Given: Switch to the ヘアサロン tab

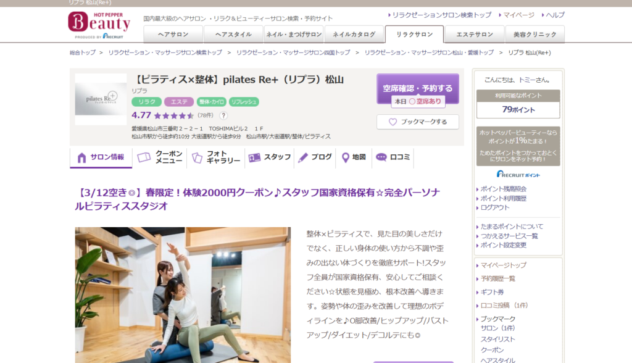Looking at the screenshot, I should pyautogui.click(x=173, y=35).
